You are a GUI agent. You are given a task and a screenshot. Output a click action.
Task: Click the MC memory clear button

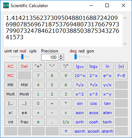(x=11, y=76)
